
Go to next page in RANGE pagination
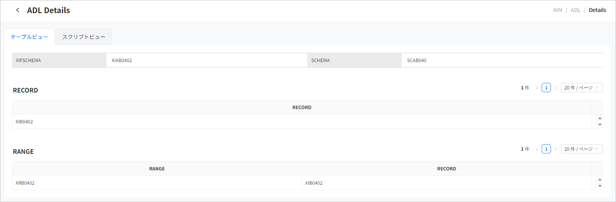tap(556, 149)
